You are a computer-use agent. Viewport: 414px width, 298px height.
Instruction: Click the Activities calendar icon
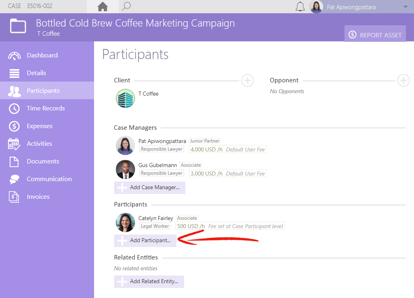pos(14,144)
